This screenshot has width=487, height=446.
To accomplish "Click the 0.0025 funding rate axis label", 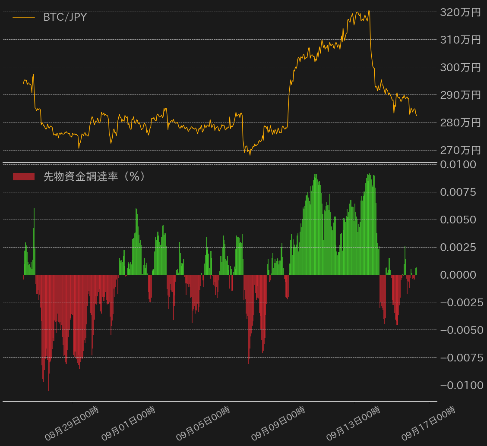I will pos(458,247).
